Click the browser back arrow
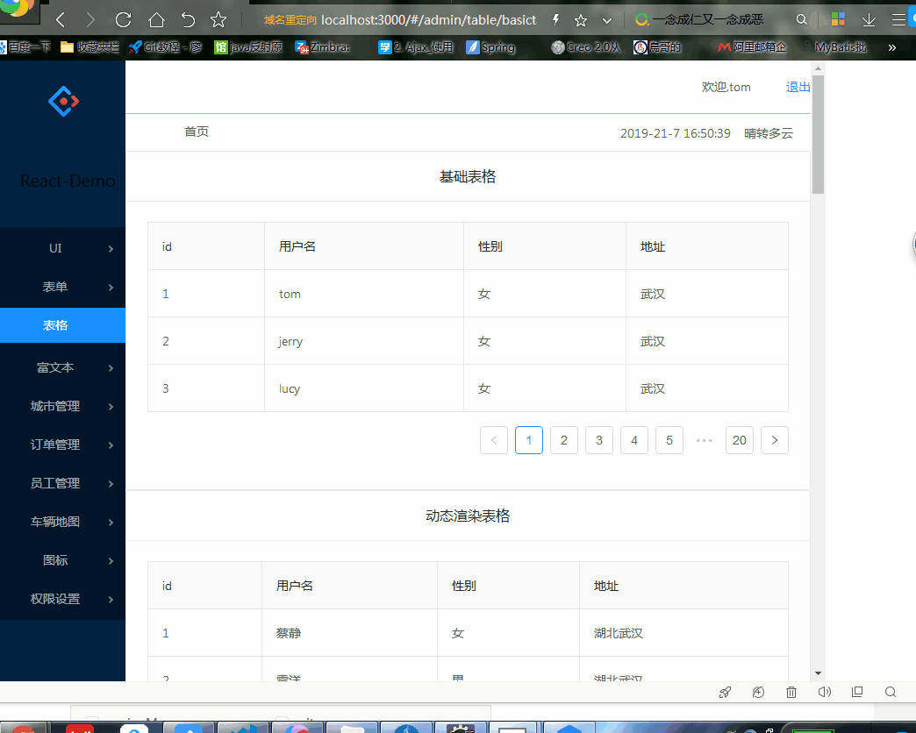916x733 pixels. [60, 18]
